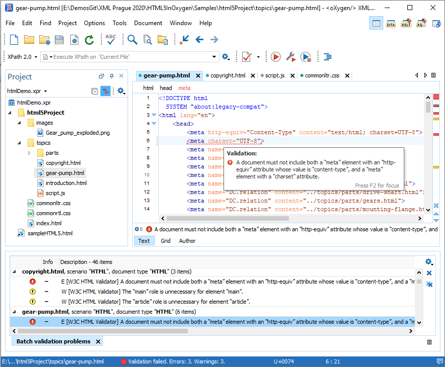Screen dimensions: 445x367
Task: Collapse gear-pump.html results group
Action: pos(14,312)
